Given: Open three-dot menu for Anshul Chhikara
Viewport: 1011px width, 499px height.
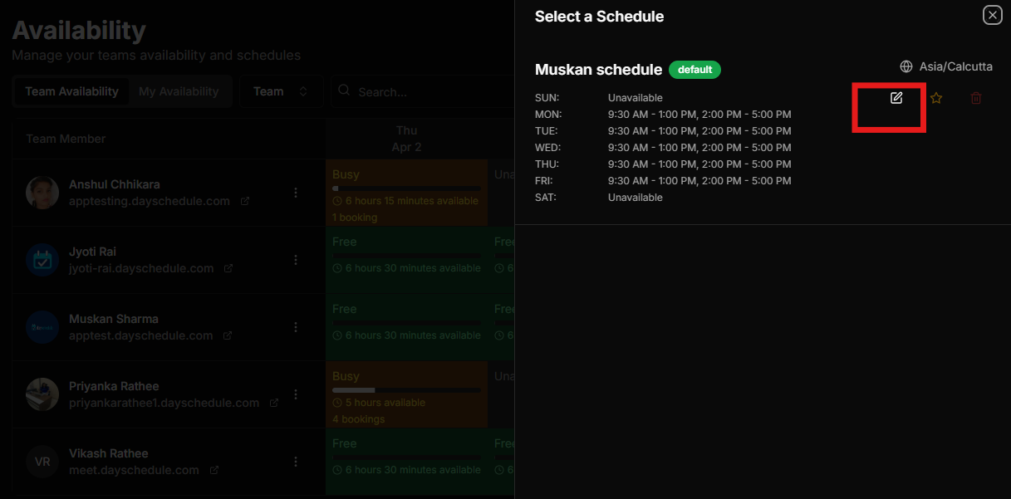Looking at the screenshot, I should pos(296,193).
